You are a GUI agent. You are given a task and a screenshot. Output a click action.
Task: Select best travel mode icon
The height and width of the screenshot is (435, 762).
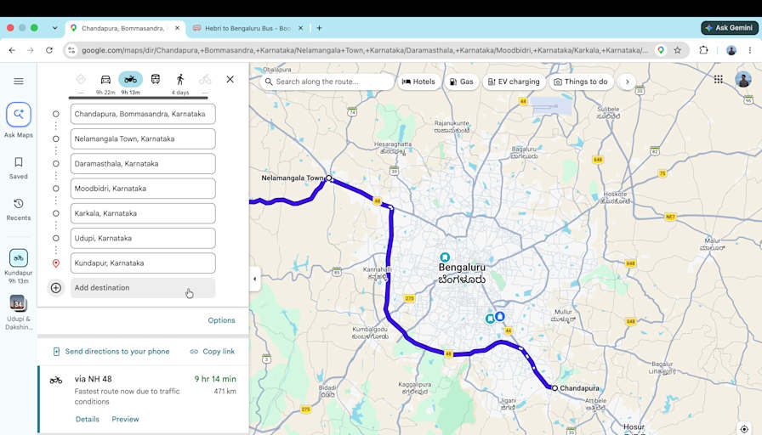81,80
